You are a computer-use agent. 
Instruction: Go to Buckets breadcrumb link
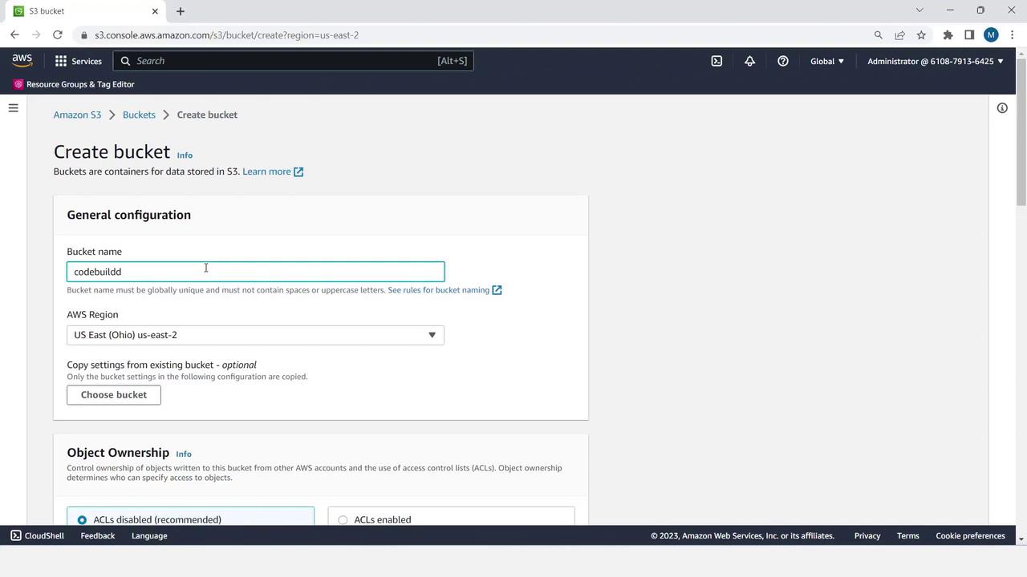click(x=139, y=115)
